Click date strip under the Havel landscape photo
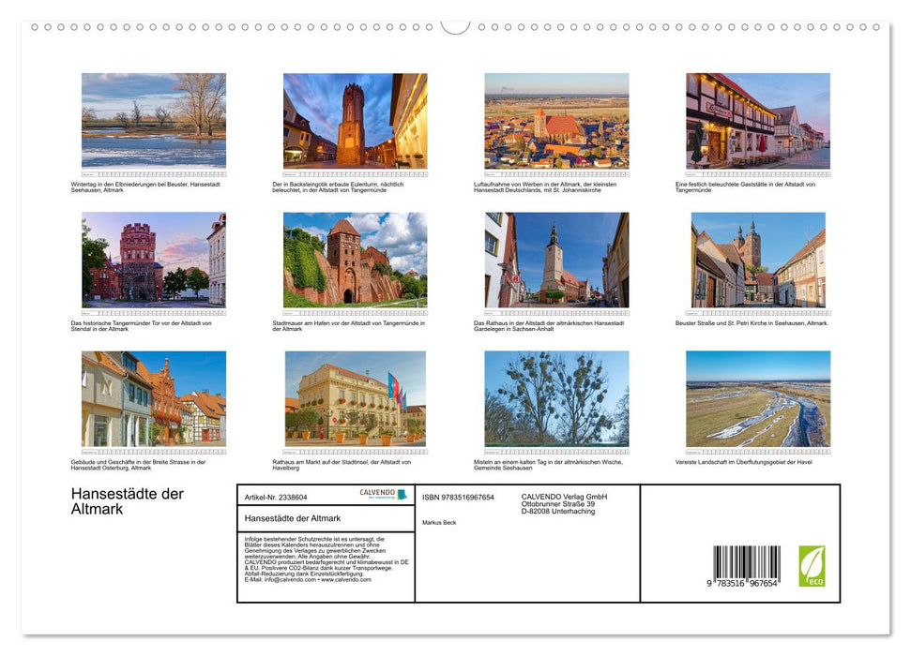The height and width of the screenshot is (656, 911). (x=758, y=452)
